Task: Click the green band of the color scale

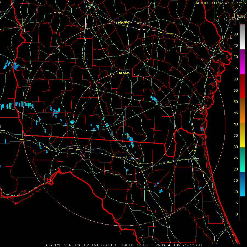Action: (x=242, y=159)
